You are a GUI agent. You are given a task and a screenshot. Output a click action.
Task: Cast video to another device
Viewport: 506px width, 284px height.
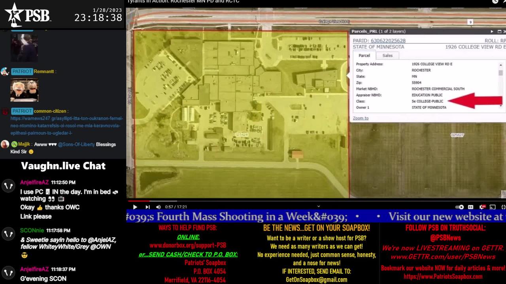(493, 207)
